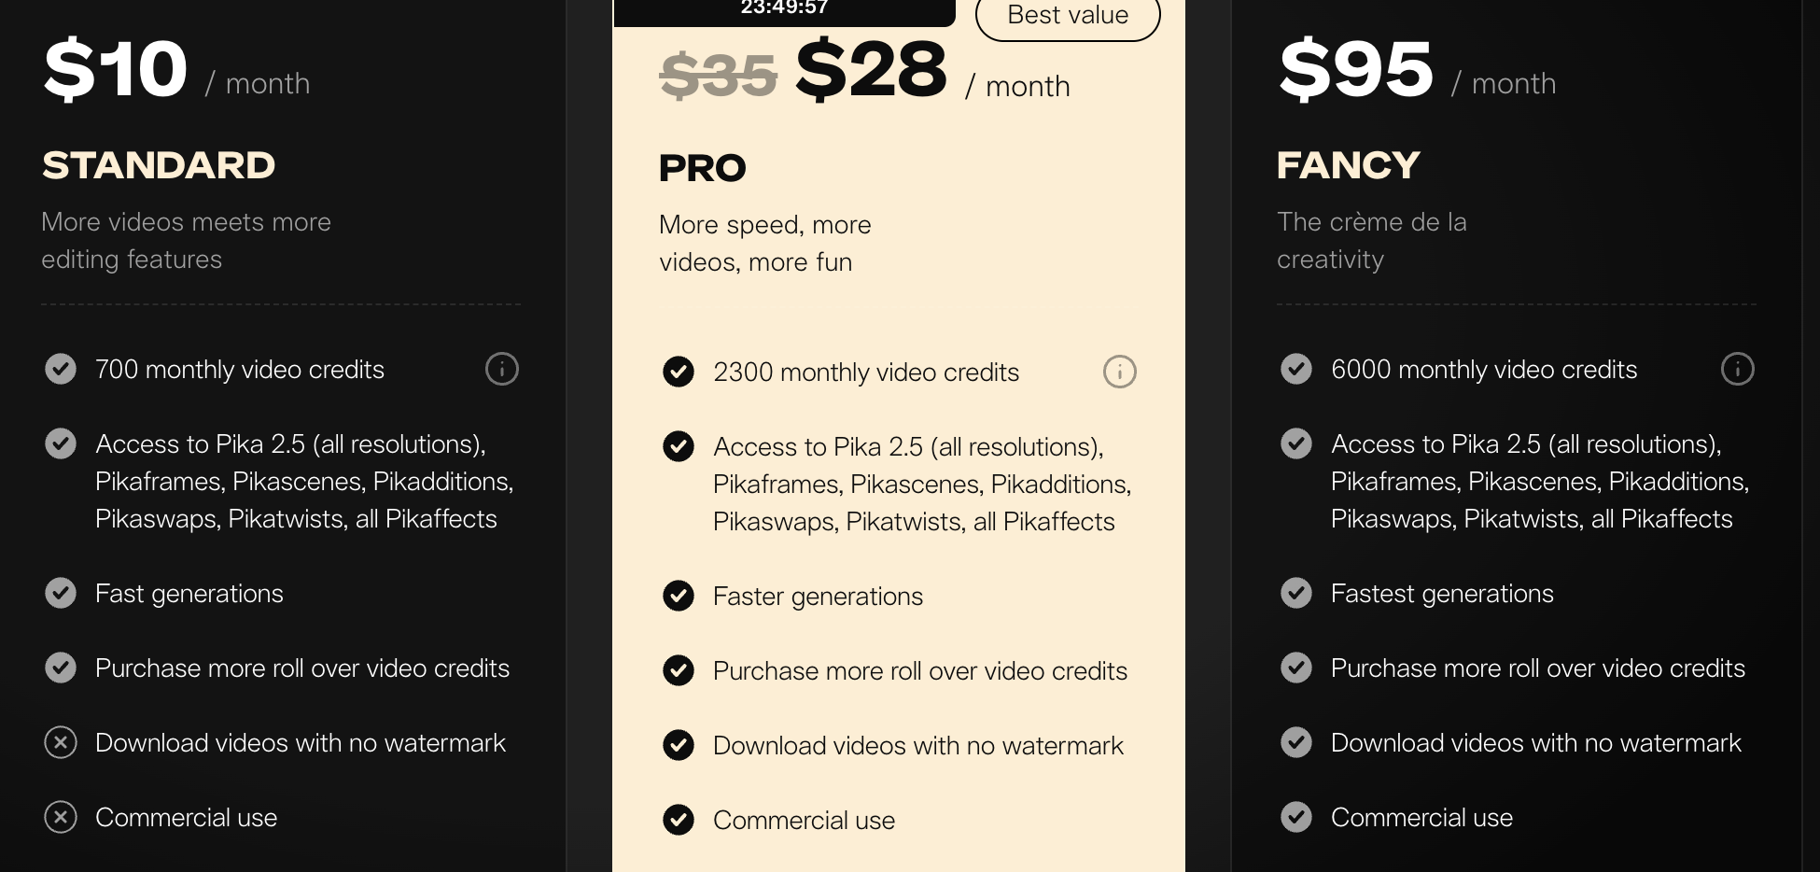Image resolution: width=1820 pixels, height=872 pixels.
Task: Click checkmark beside Standard Fast generations
Action: tap(61, 593)
